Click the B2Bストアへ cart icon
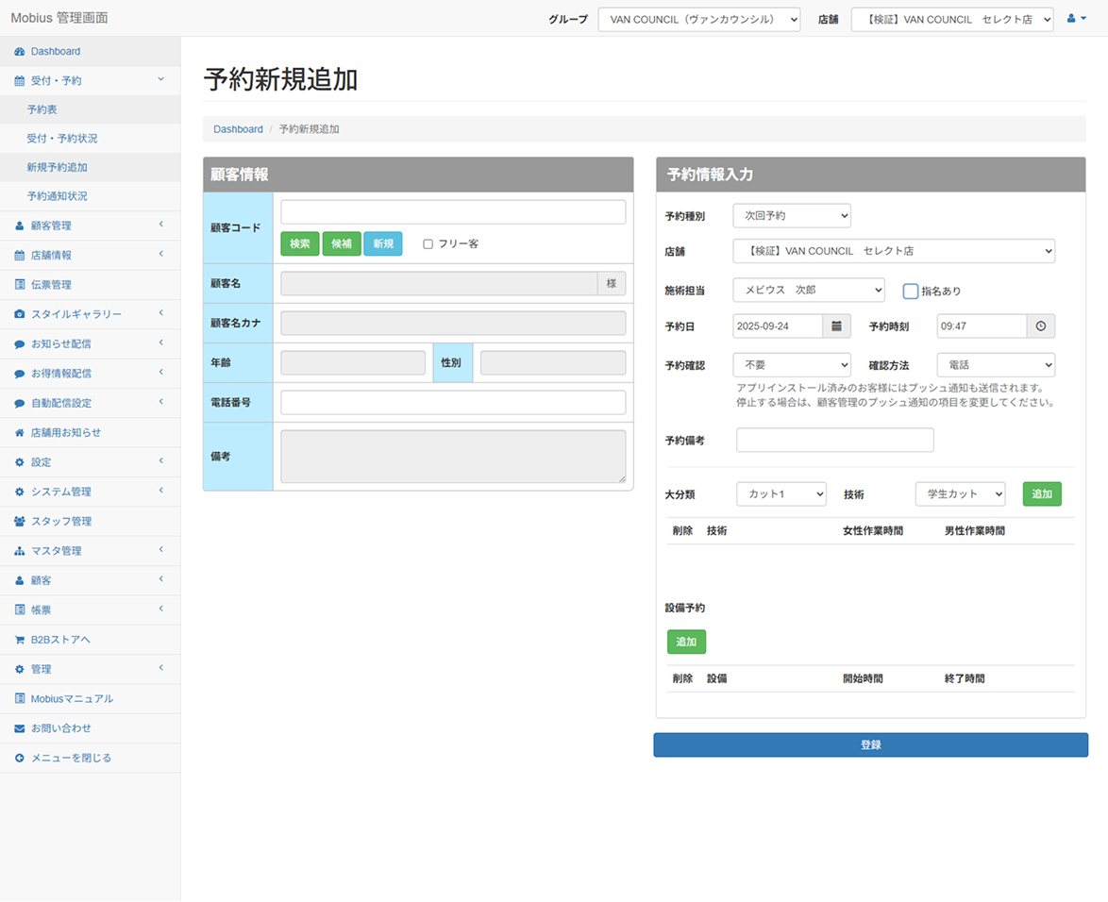 [20, 640]
